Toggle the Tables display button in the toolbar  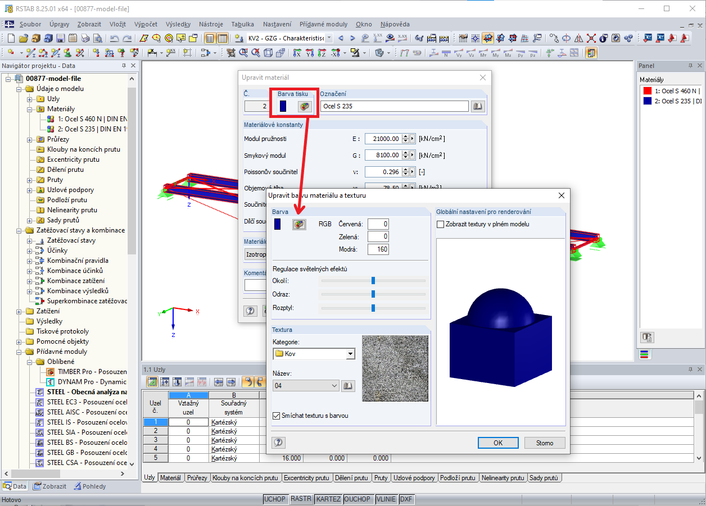pos(223,38)
